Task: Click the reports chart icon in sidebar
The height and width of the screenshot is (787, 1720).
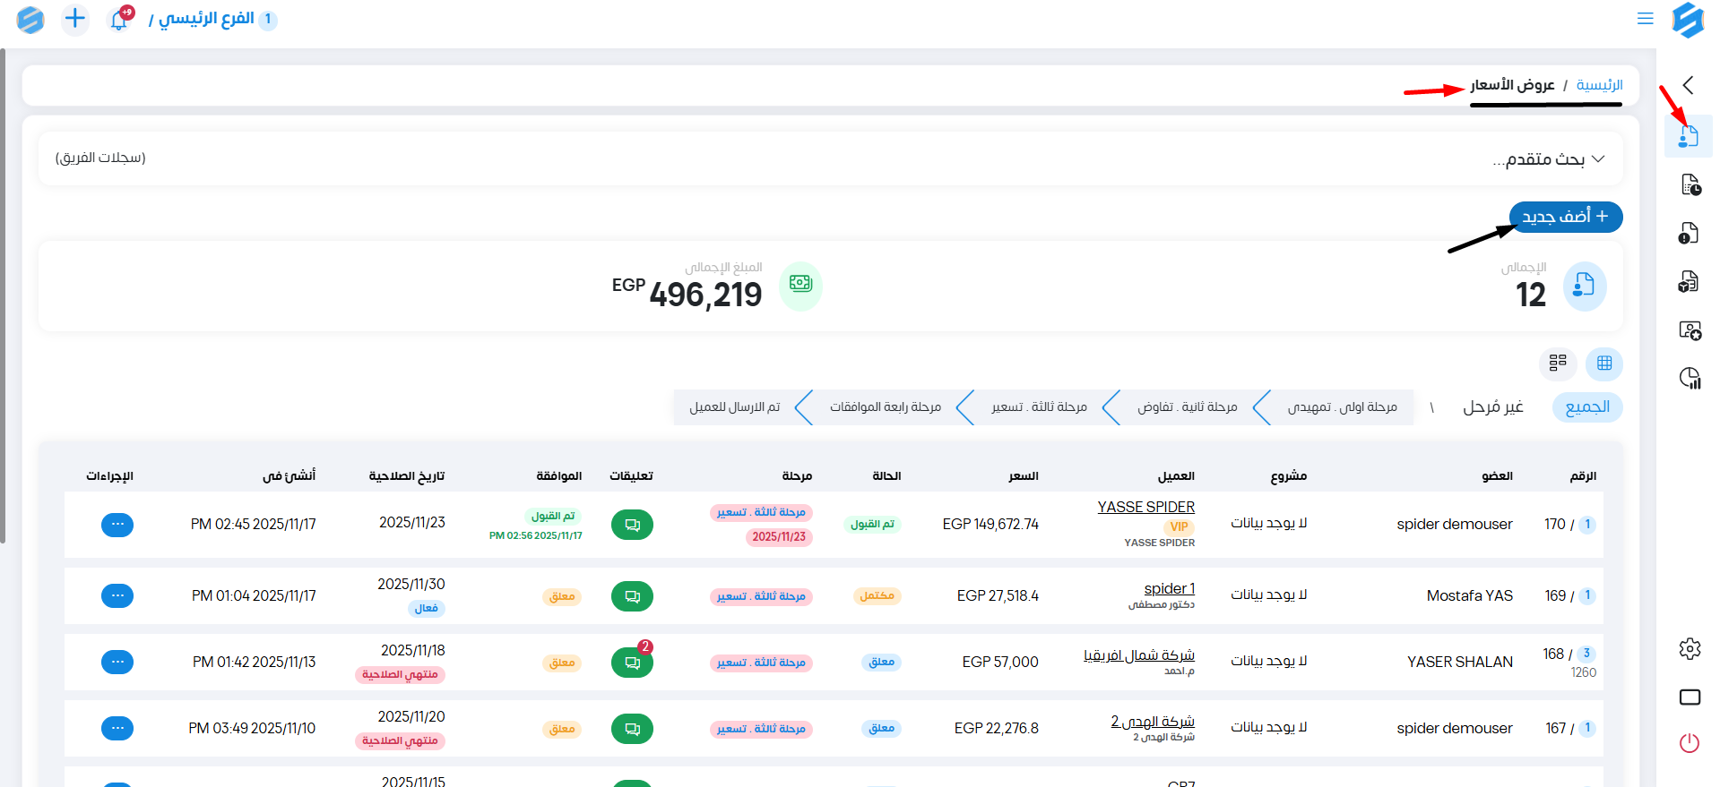Action: [x=1690, y=379]
